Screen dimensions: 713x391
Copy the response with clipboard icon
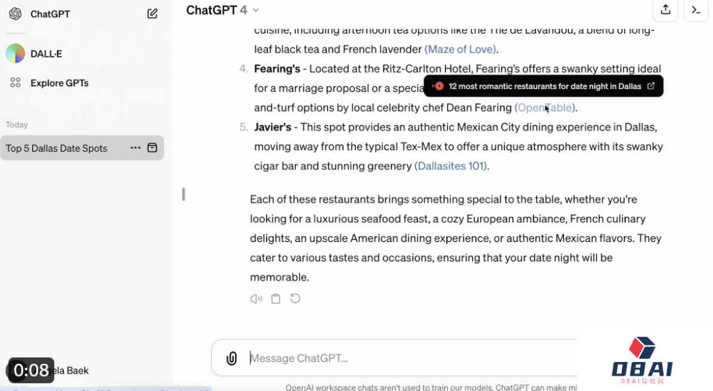275,299
